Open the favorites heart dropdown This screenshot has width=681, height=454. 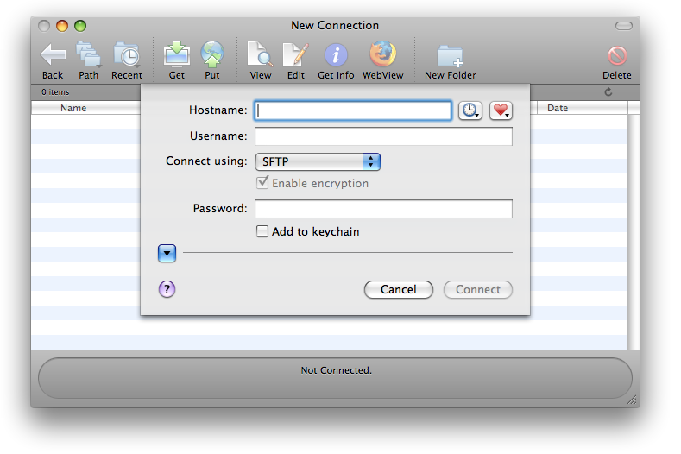[501, 110]
